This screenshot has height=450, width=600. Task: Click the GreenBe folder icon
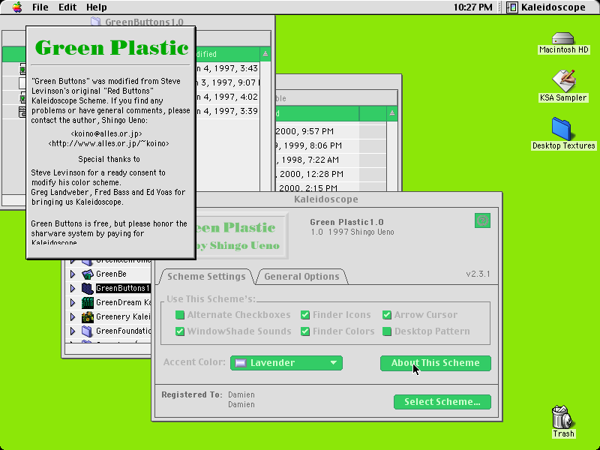click(88, 274)
